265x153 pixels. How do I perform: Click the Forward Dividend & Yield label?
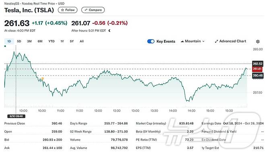tap(219, 131)
